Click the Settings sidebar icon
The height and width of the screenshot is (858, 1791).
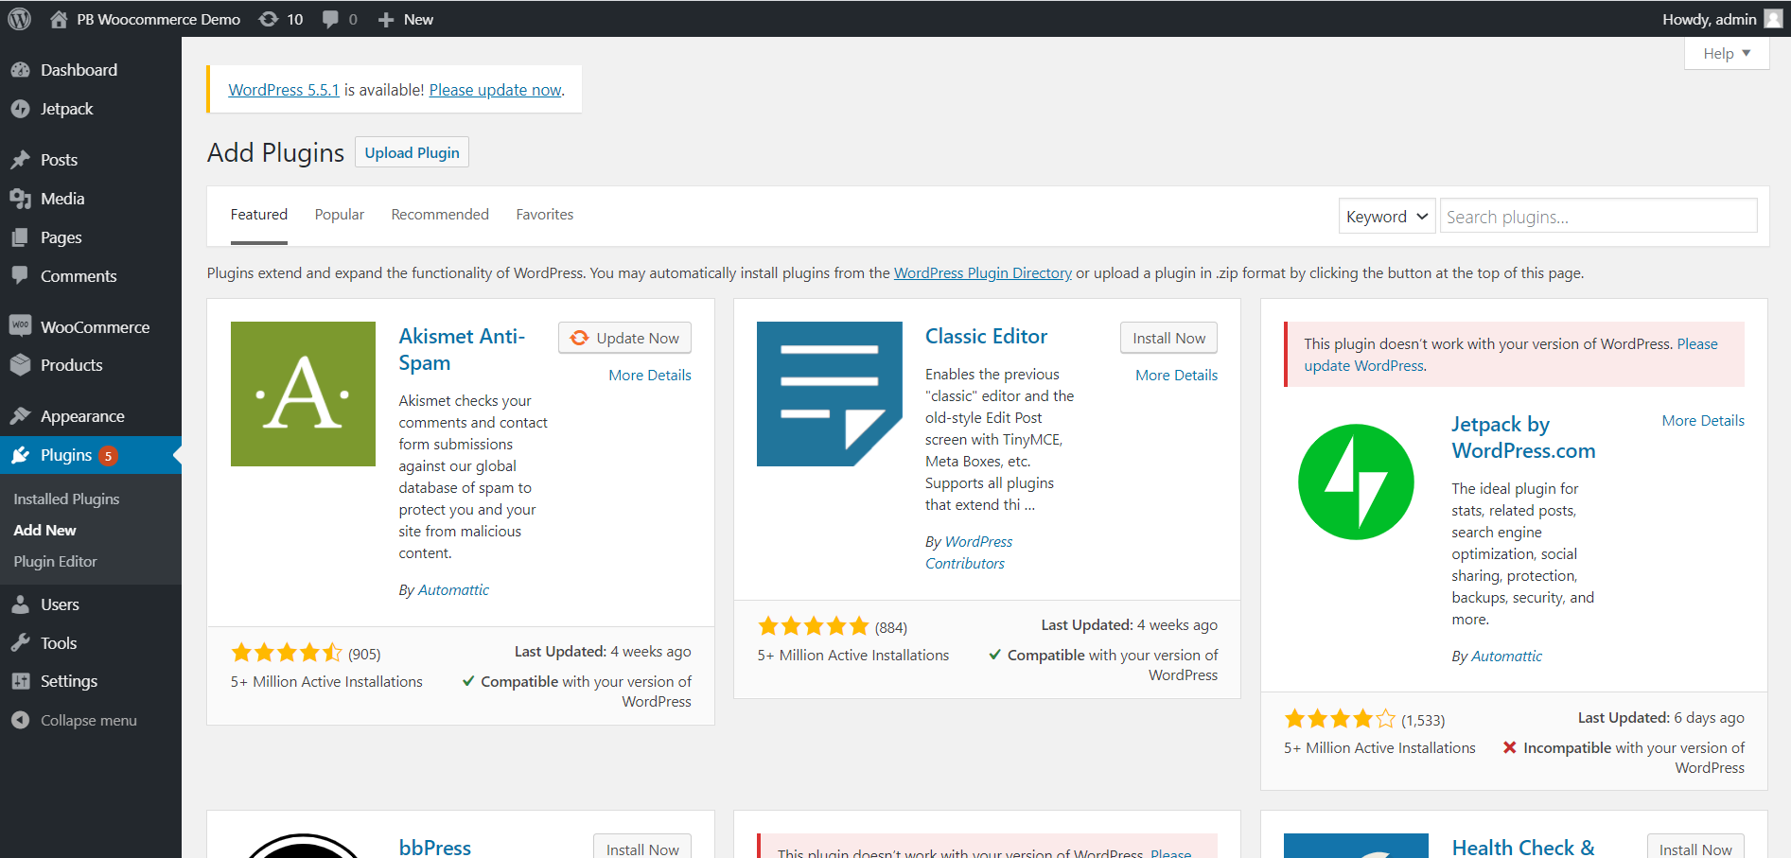(21, 681)
